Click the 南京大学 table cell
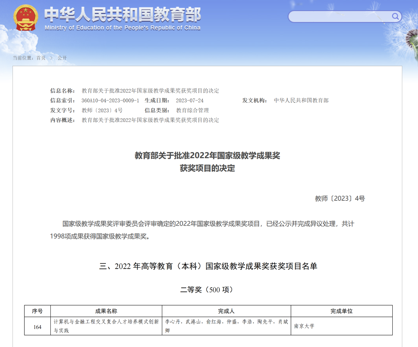The height and width of the screenshot is (347, 418). [304, 326]
